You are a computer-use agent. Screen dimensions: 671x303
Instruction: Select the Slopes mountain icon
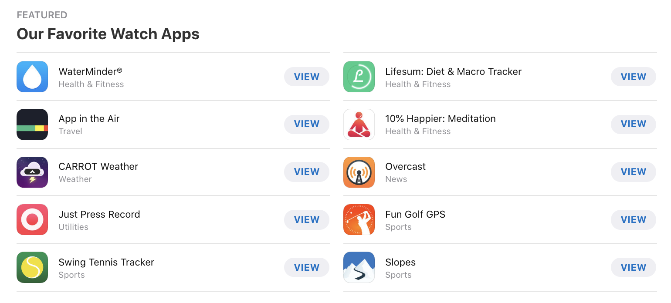pos(359,267)
